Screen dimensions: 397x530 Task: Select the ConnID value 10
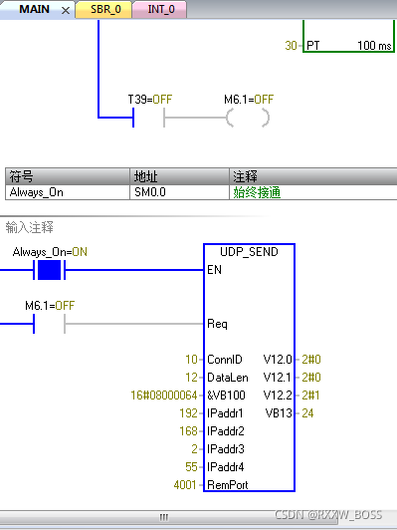pos(191,360)
